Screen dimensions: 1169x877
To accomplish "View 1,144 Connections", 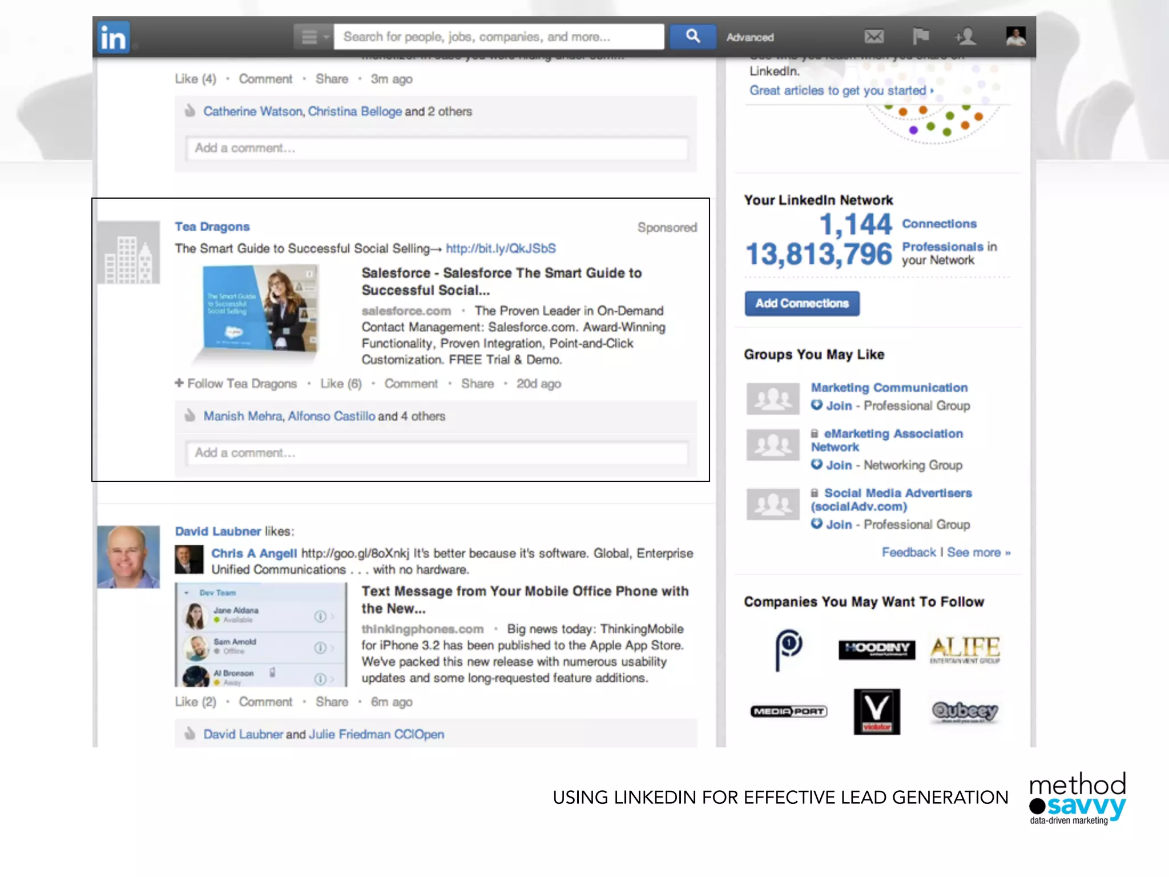I will coord(898,224).
